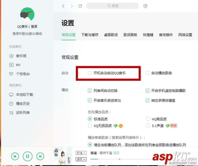Open 音乐馆 in the sidebar

pyautogui.click(x=18, y=56)
